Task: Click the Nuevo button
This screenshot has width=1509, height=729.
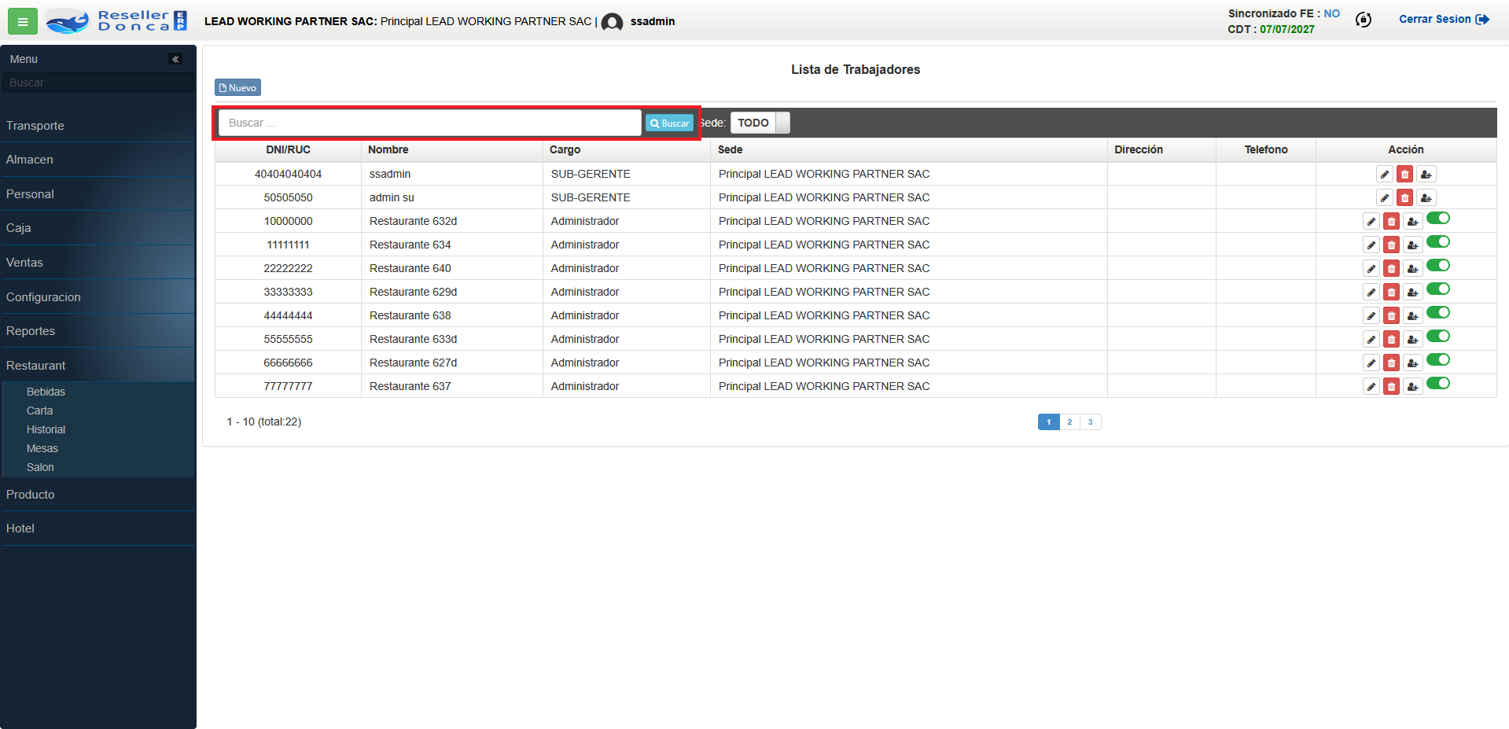Action: pos(237,87)
